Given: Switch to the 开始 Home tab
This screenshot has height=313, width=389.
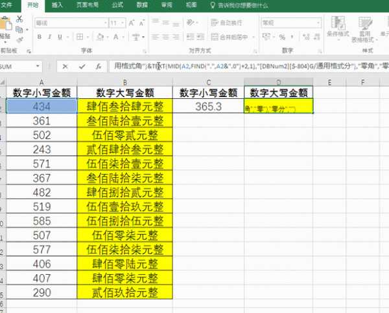Looking at the screenshot, I should pyautogui.click(x=33, y=5).
